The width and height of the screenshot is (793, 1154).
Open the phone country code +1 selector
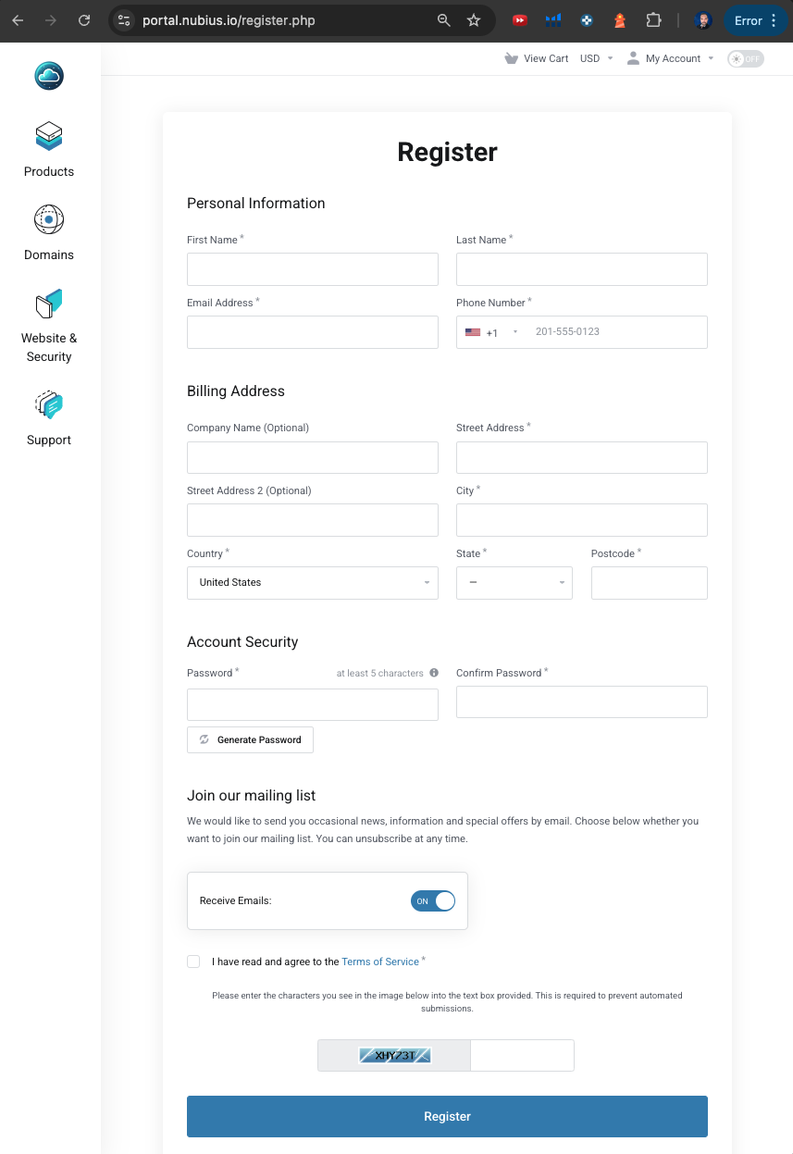point(490,332)
